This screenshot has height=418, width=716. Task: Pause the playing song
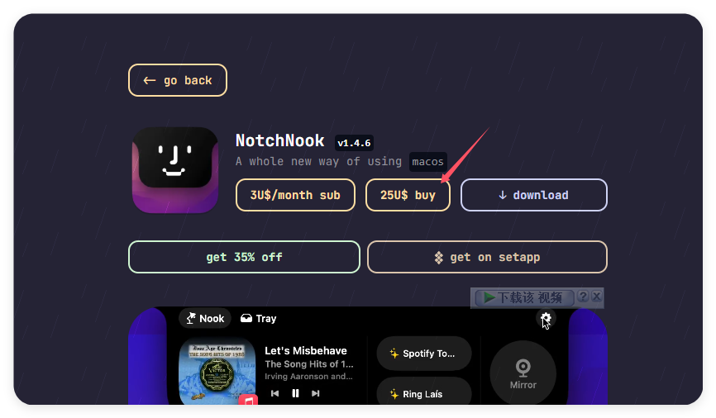click(x=295, y=393)
